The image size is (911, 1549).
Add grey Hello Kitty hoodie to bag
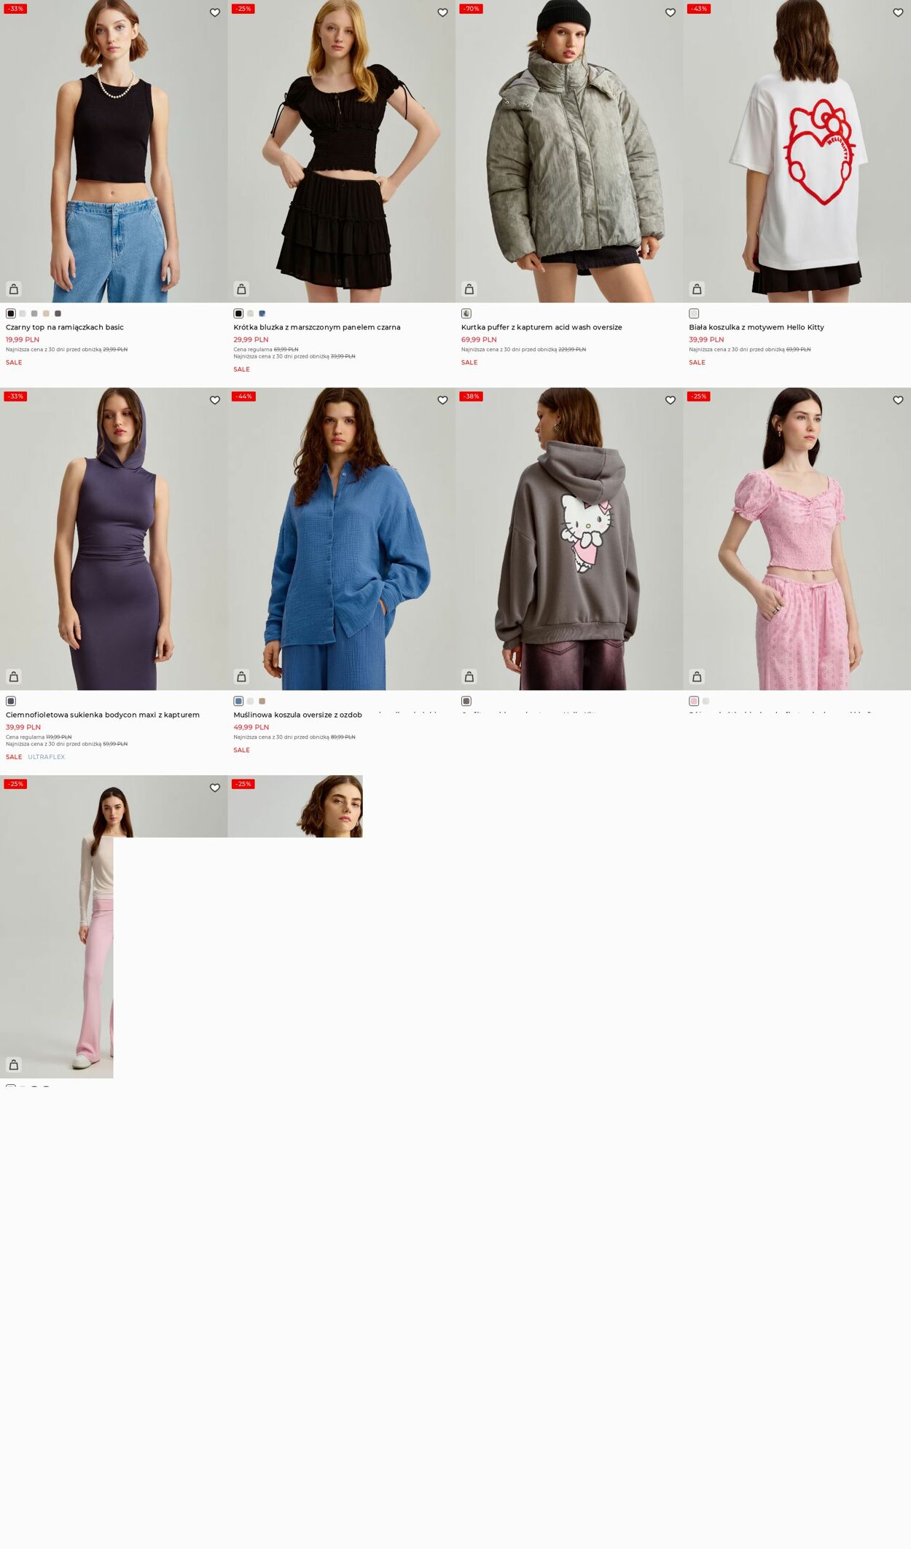[469, 677]
